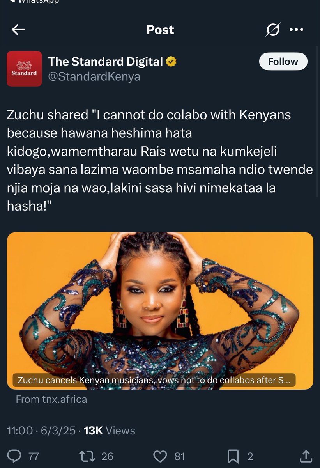Open the Grok slashed-circle icon

[x=273, y=30]
